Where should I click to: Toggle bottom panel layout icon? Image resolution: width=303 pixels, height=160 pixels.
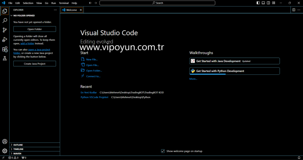(263, 3)
